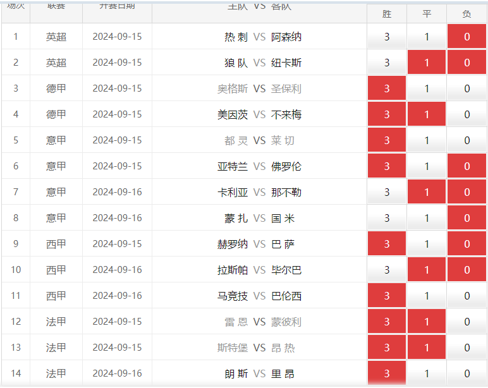The image size is (488, 388).
Task: Deselect win (3) for 斯特堡 VS 昂热
Action: (387, 347)
